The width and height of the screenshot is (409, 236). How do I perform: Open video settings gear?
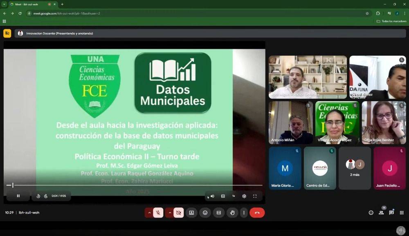tap(244, 196)
